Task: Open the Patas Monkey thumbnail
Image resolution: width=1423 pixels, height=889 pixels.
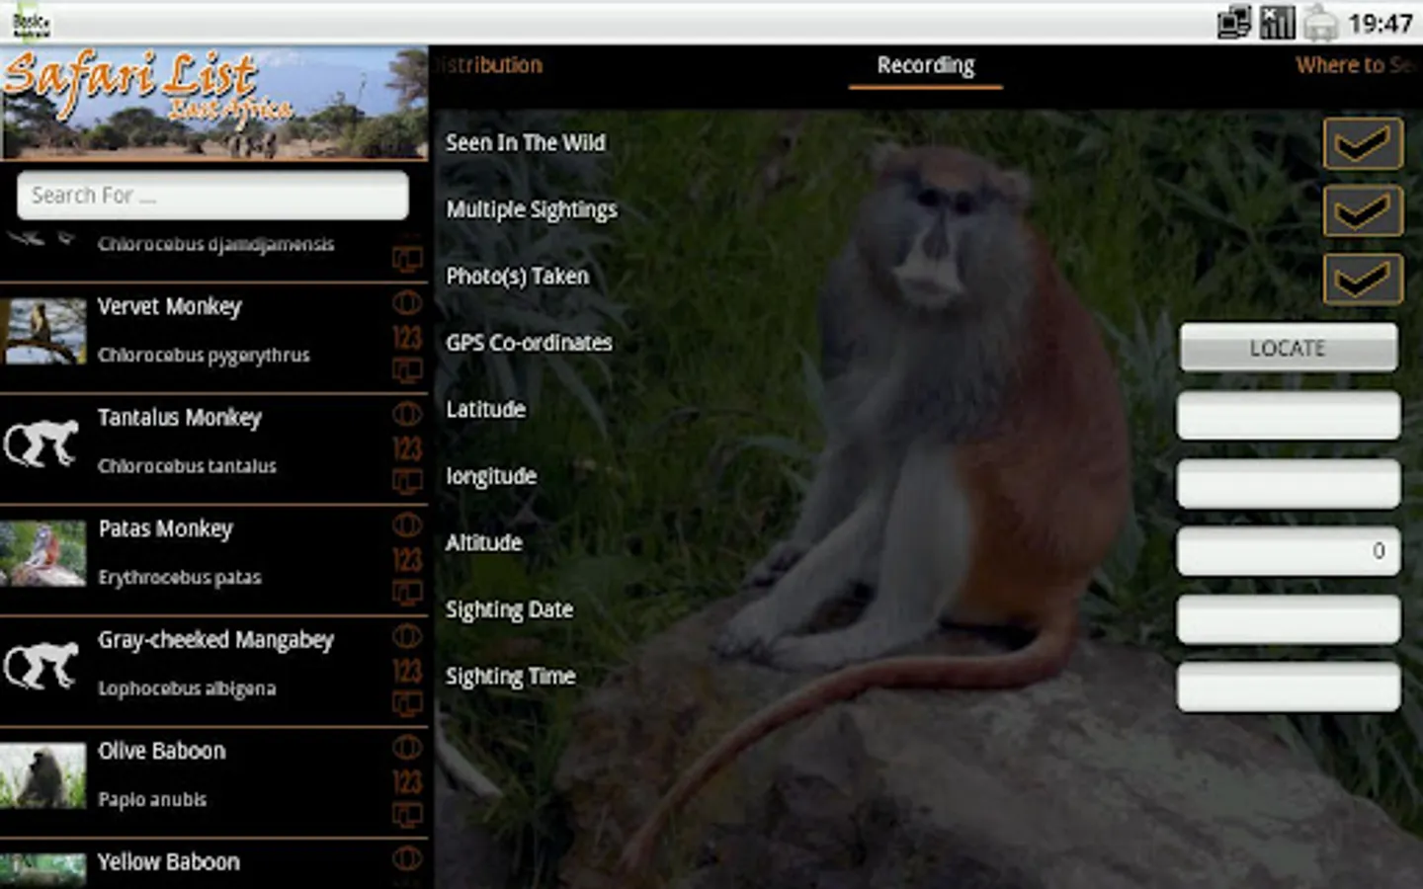Action: (42, 554)
